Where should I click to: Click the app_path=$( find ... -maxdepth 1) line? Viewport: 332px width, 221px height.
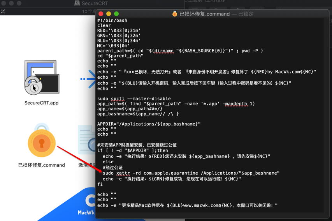(176, 104)
